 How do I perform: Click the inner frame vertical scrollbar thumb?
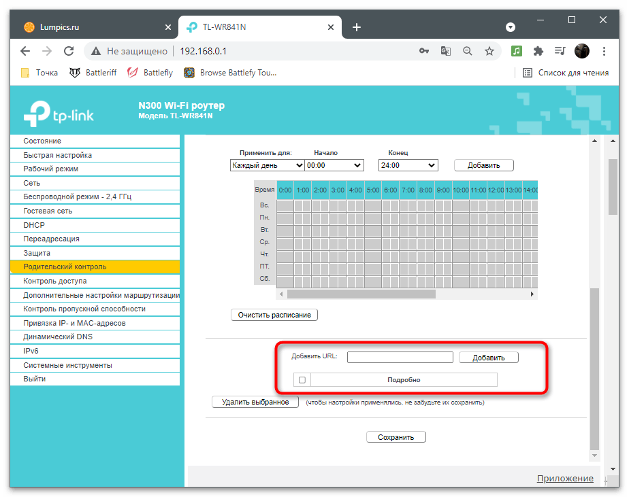tap(594, 369)
